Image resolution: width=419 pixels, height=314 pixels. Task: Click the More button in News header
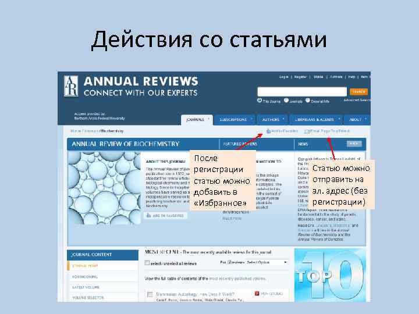pos(354,144)
